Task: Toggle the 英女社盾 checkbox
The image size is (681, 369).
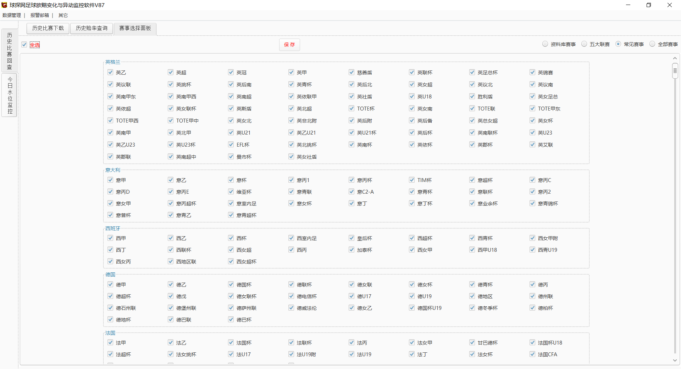Action: [291, 157]
